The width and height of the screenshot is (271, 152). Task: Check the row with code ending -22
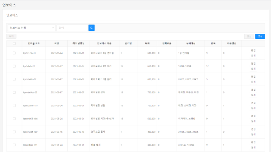[x=14, y=79]
